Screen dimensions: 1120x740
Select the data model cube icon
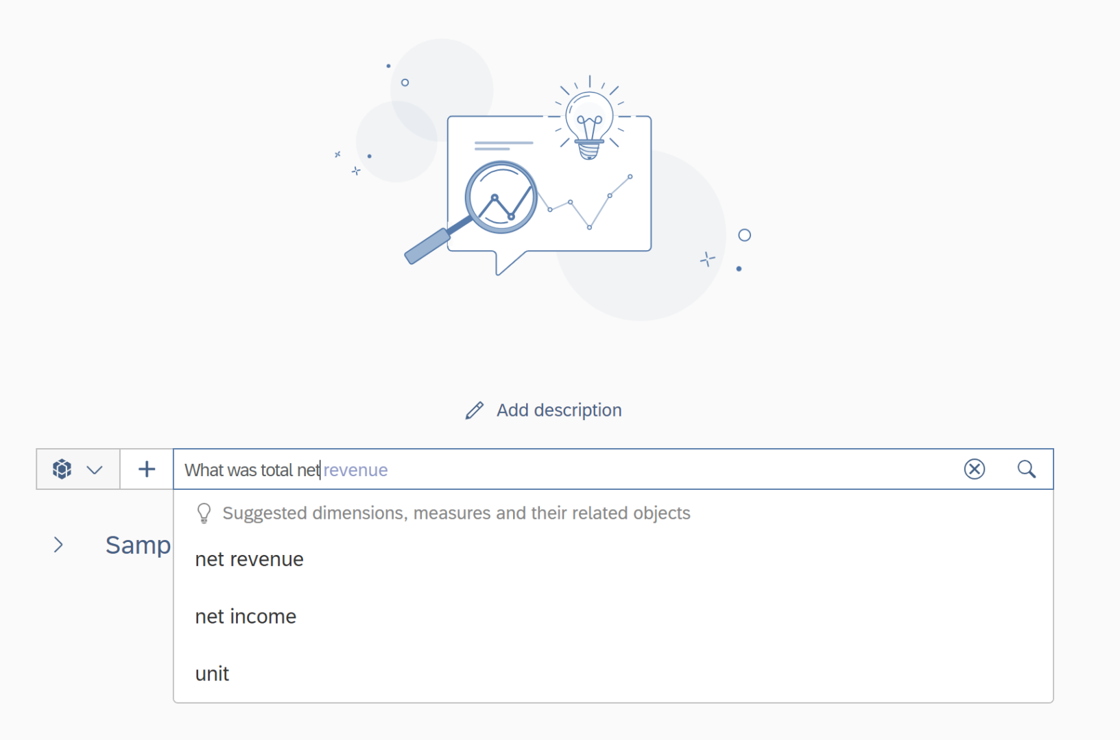click(62, 469)
